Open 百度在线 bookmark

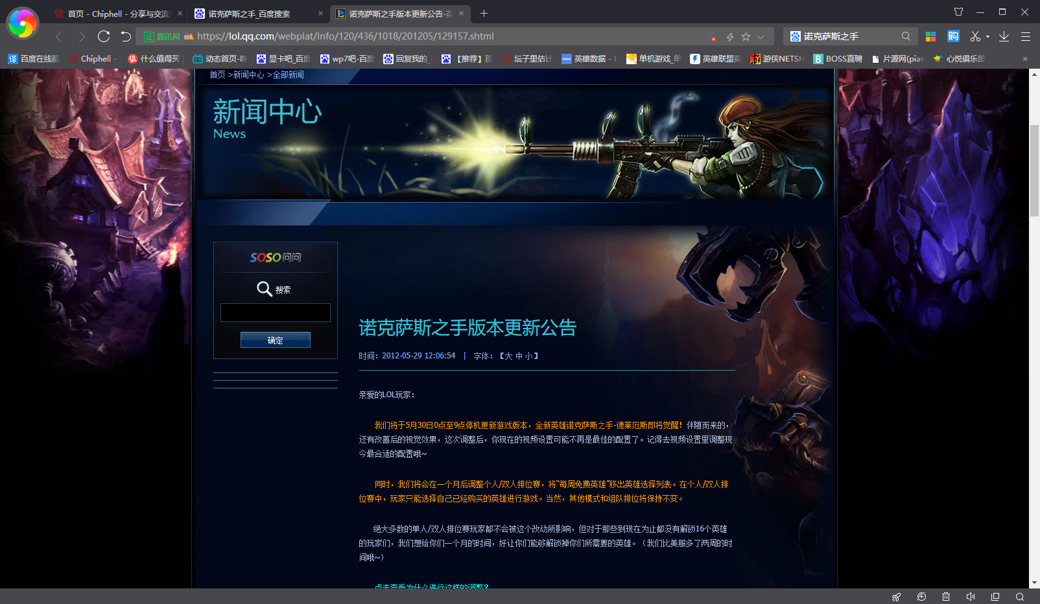click(33, 58)
